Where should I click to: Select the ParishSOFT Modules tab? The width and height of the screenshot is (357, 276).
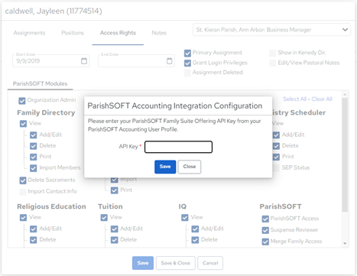pyautogui.click(x=40, y=83)
